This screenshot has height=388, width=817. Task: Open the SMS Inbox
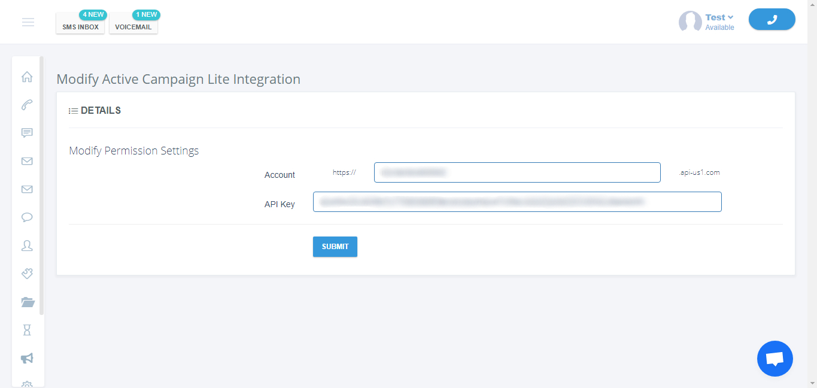pyautogui.click(x=80, y=27)
